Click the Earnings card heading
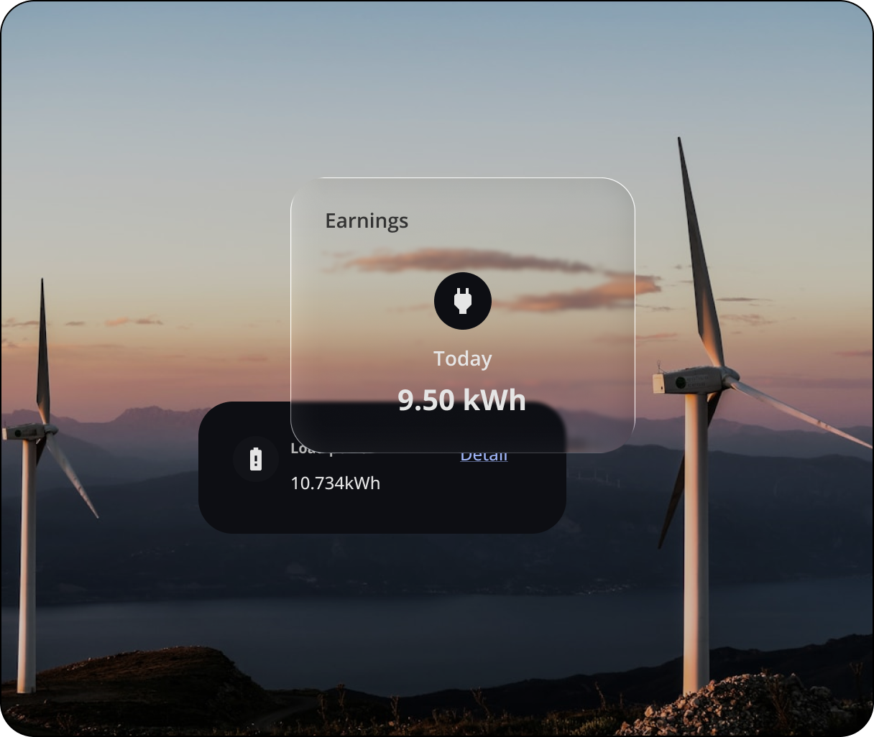Viewport: 874px width, 737px height. coord(367,221)
